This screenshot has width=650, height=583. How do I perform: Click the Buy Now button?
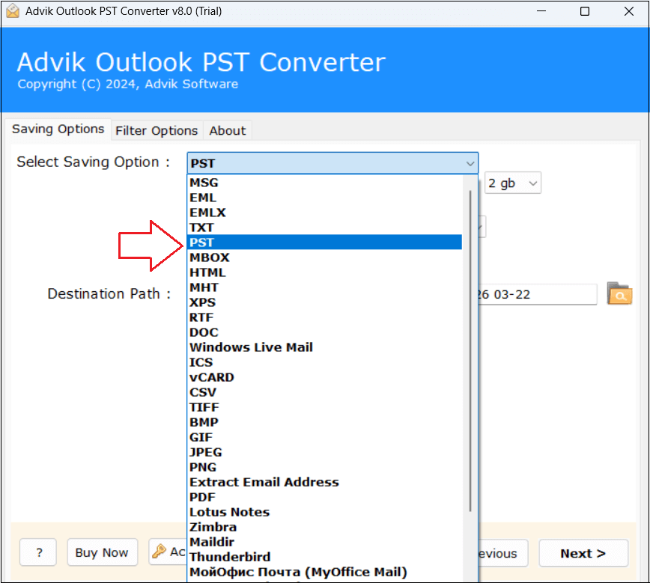coord(102,553)
